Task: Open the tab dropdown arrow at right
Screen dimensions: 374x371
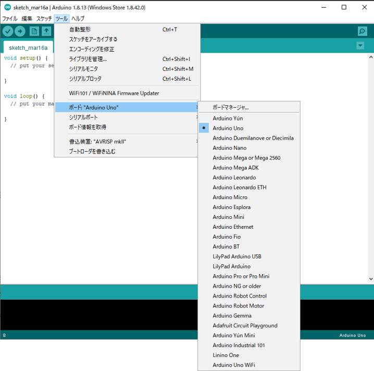Action: pyautogui.click(x=360, y=45)
